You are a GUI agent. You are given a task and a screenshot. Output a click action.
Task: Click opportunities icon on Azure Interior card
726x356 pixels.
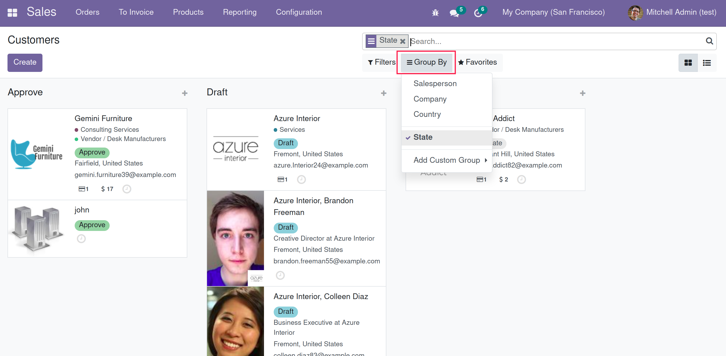pos(282,179)
